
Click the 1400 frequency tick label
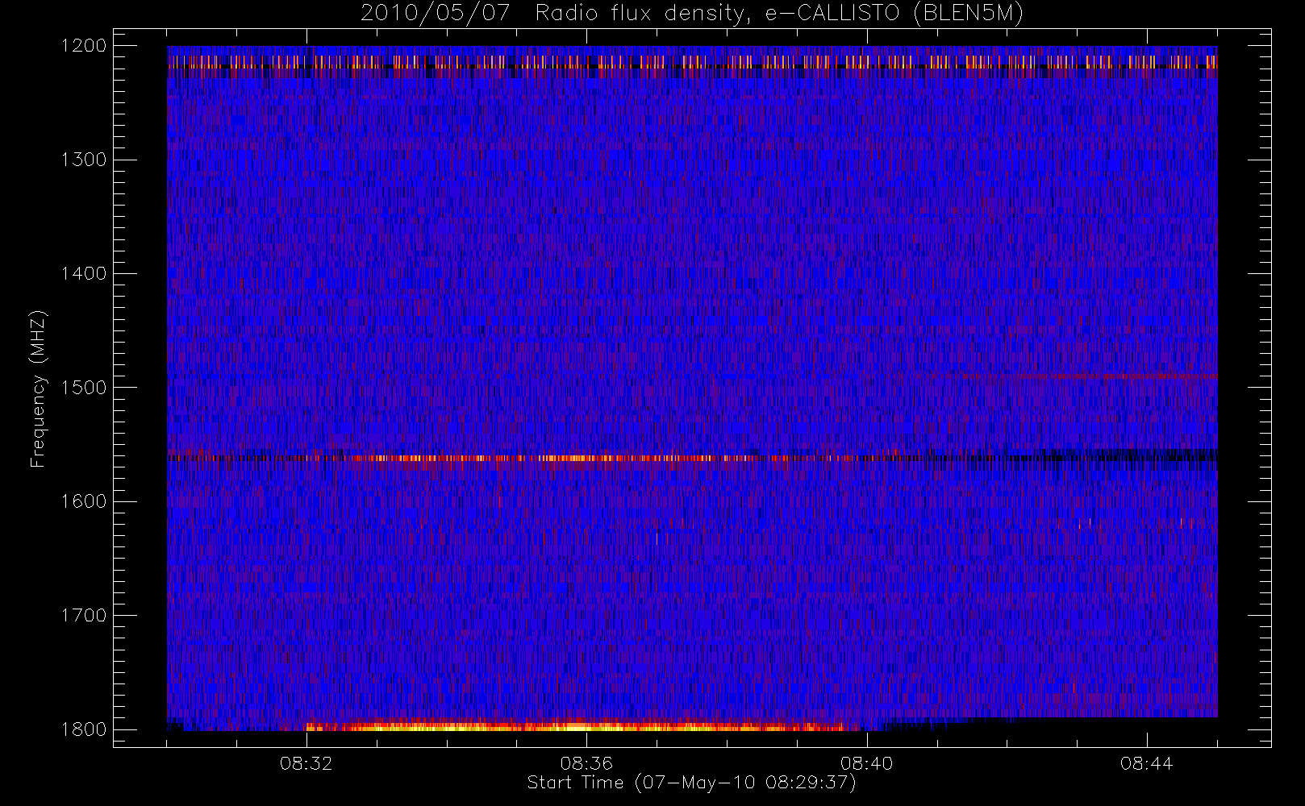pos(84,273)
